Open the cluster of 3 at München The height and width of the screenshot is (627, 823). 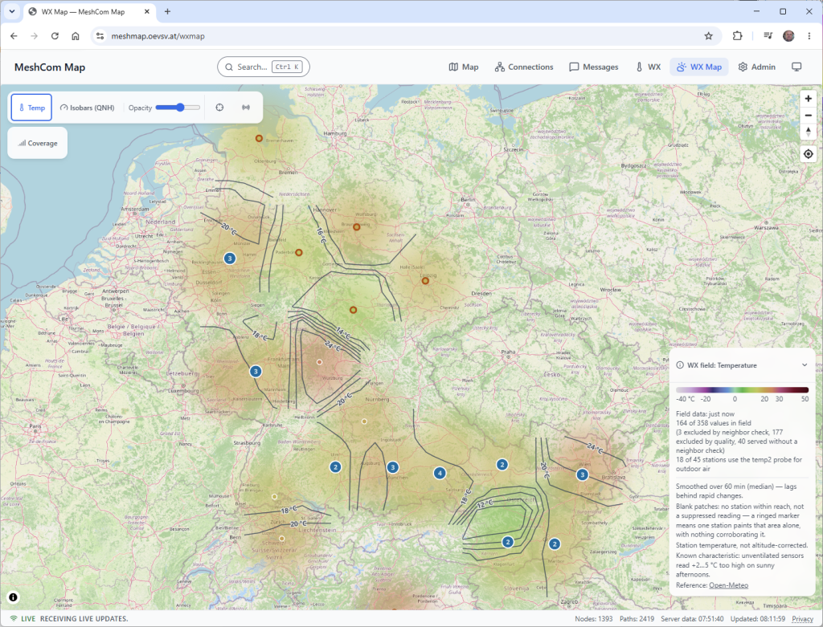(392, 467)
